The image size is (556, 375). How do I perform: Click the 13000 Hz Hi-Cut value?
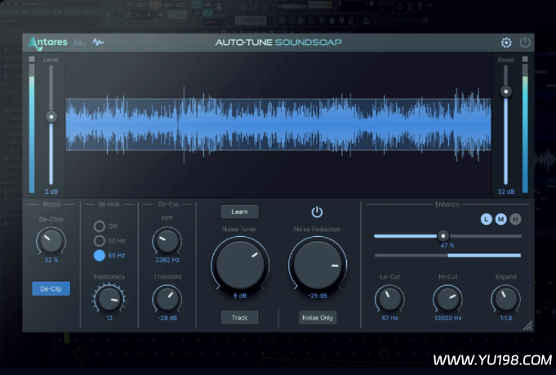point(448,319)
